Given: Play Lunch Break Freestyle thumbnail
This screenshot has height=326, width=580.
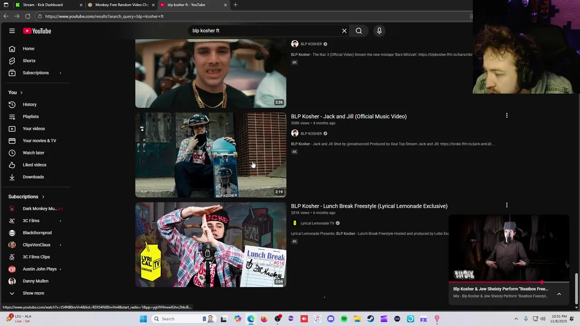Looking at the screenshot, I should (211, 244).
